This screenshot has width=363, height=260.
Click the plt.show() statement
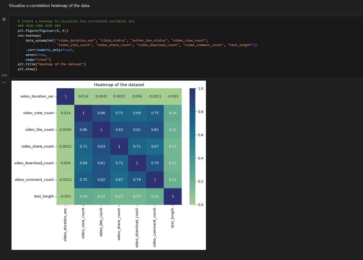tap(27, 69)
